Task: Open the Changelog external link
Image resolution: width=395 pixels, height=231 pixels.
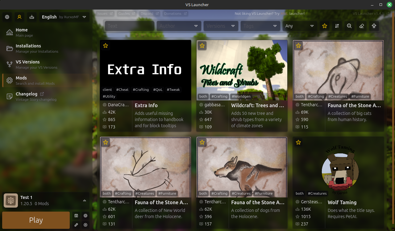Action: point(46,96)
